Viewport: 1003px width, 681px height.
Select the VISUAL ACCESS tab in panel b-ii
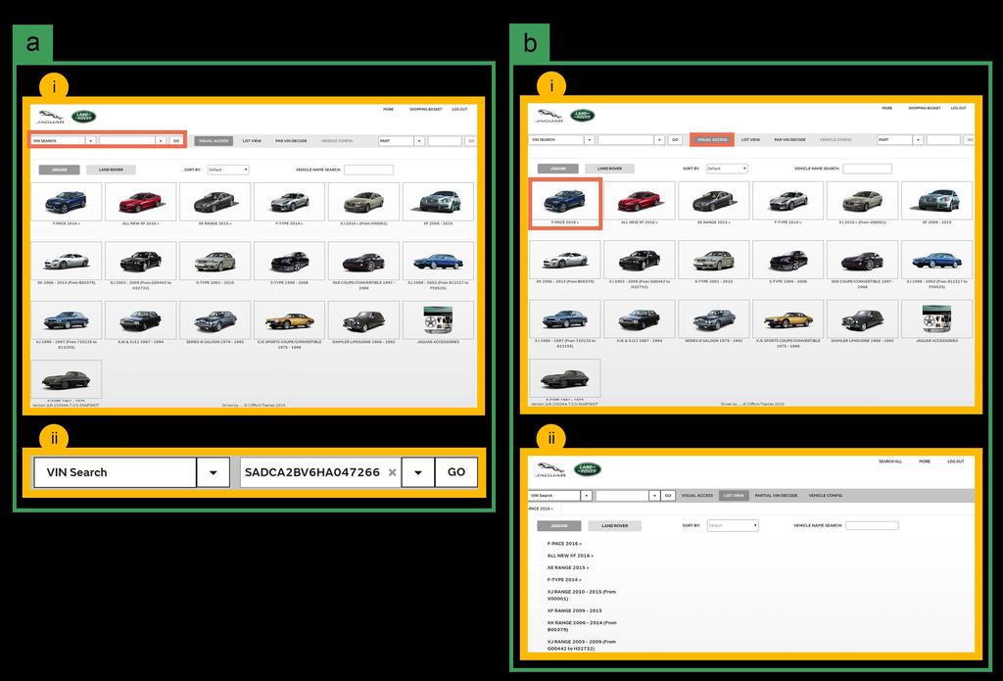697,496
